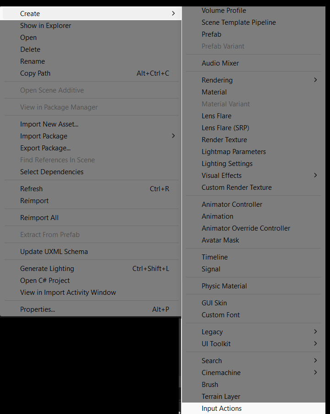Open Properties for the selected asset

coord(38,309)
